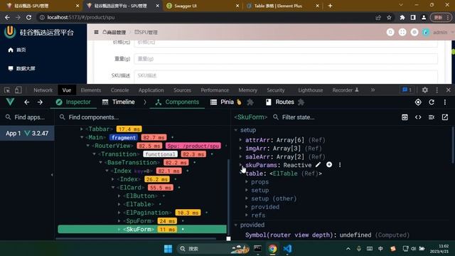
Task: Click the inspect DOM icon
Action: (x=432, y=117)
